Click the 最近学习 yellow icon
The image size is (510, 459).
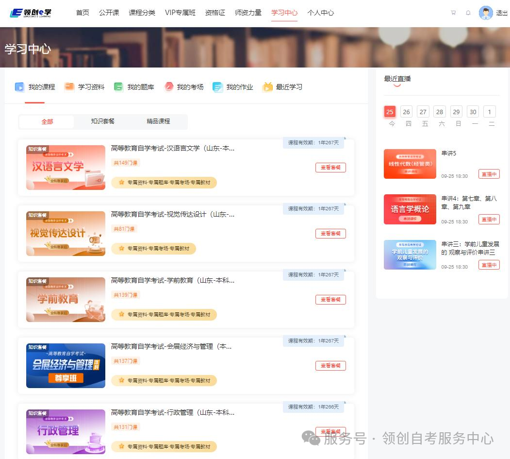(x=267, y=87)
